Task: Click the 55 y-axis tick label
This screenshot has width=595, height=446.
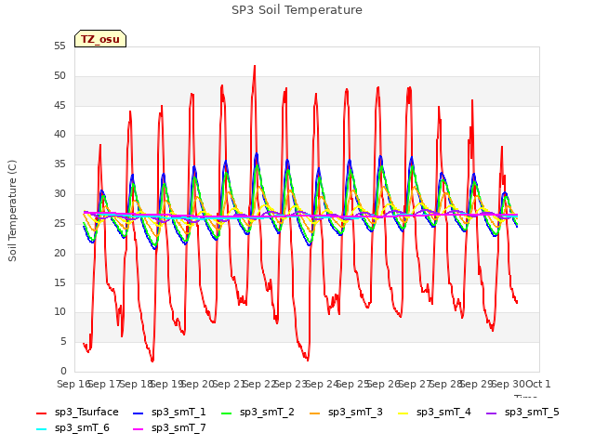Action: (x=59, y=46)
